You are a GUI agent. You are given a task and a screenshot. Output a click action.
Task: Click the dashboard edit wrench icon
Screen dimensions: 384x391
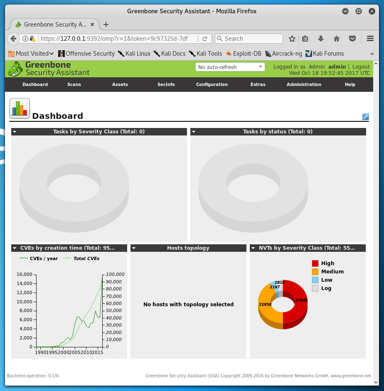click(366, 117)
